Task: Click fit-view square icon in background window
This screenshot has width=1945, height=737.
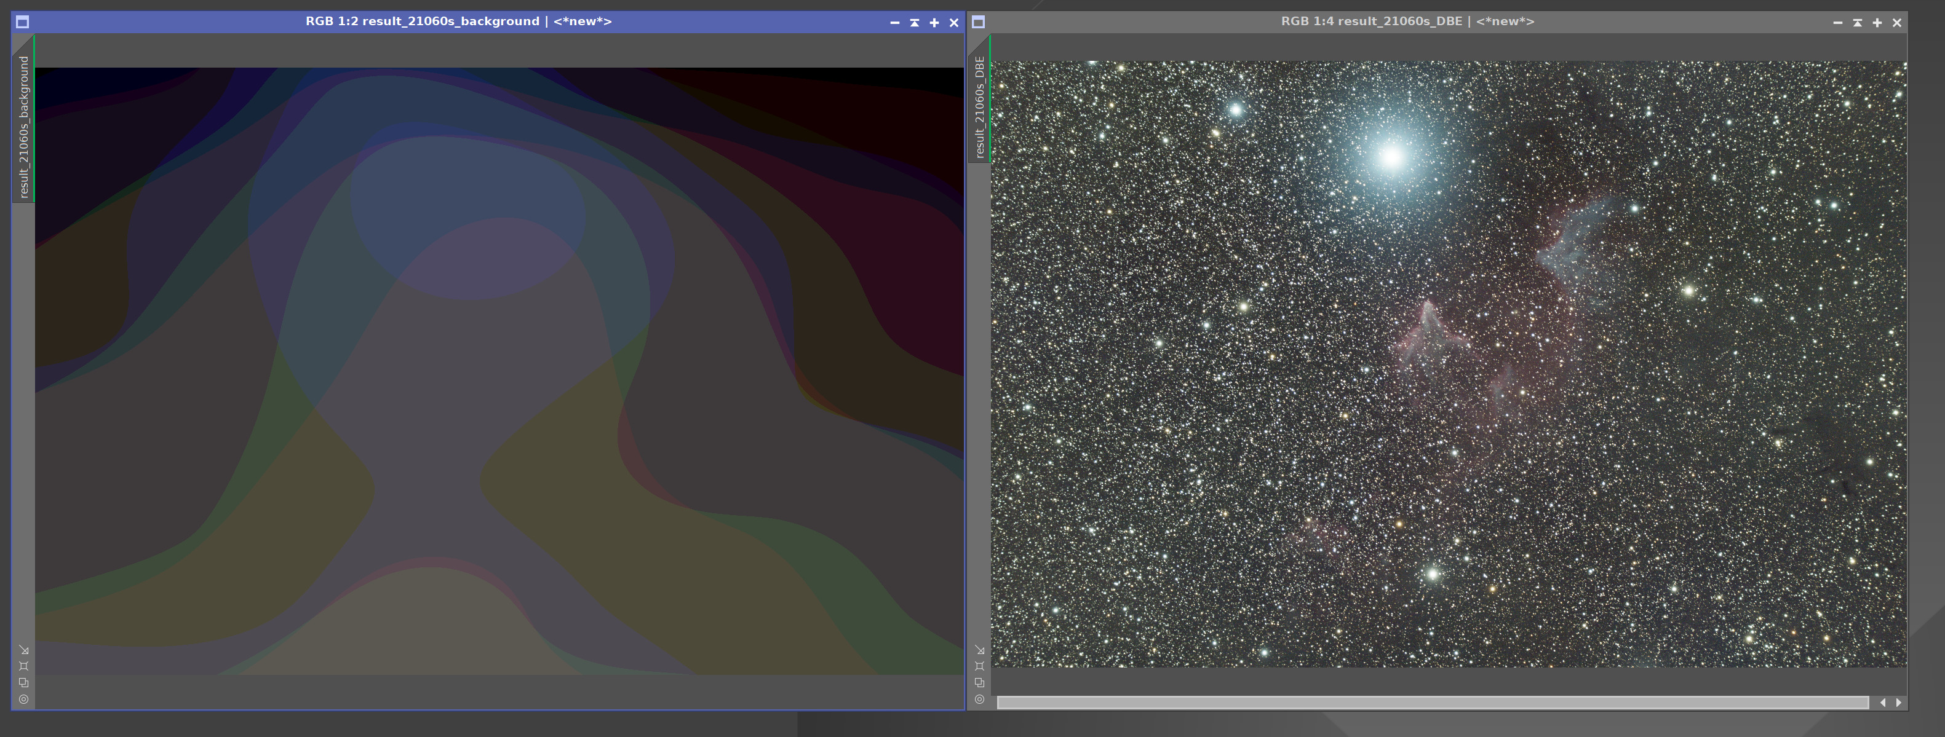Action: pyautogui.click(x=23, y=666)
